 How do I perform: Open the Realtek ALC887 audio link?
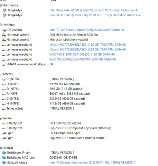[x=95, y=15]
